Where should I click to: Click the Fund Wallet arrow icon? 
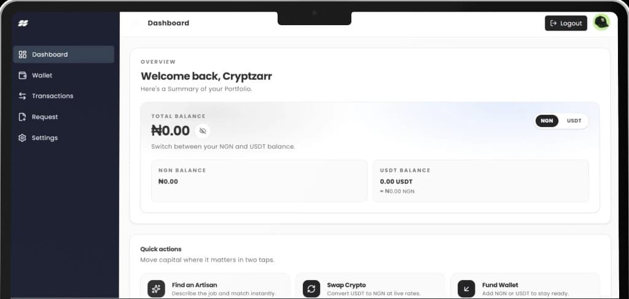466,289
